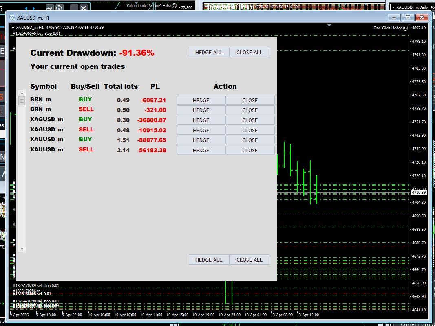Viewport: 435px width, 326px height.
Task: Click the chart shift triangle marker at the chart top
Action: (x=329, y=26)
